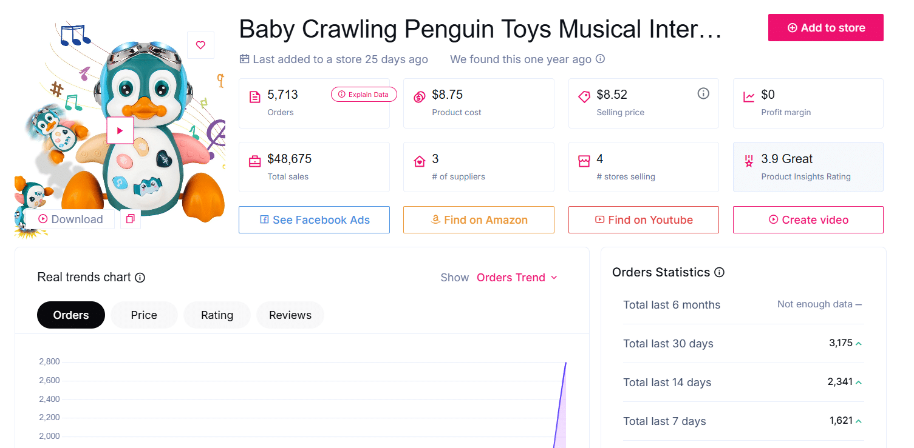The width and height of the screenshot is (914, 448).
Task: Click the info icon next to Selling price
Action: point(703,93)
